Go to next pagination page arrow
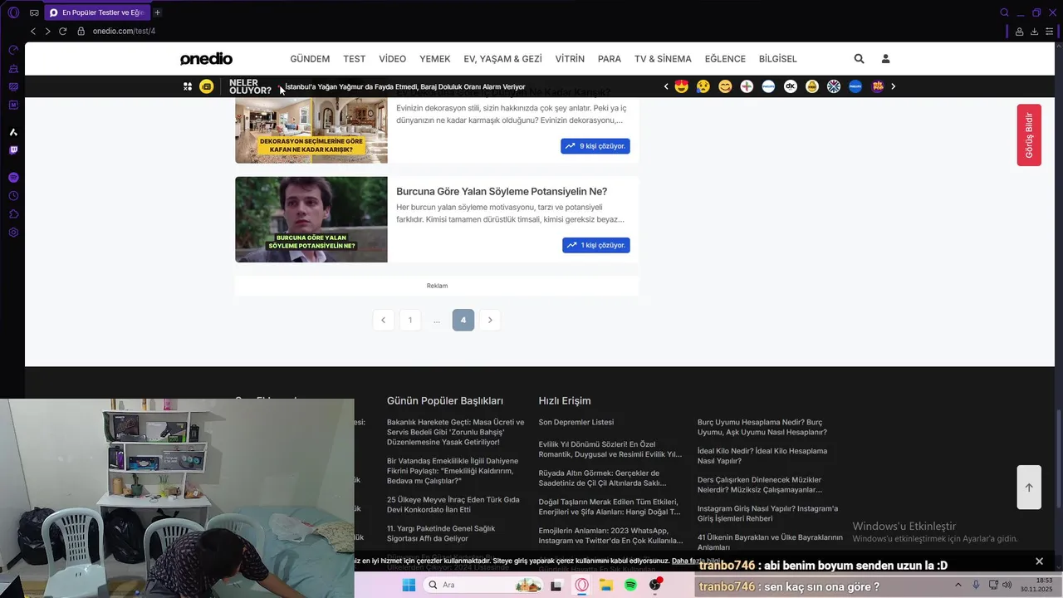1063x598 pixels. click(490, 320)
